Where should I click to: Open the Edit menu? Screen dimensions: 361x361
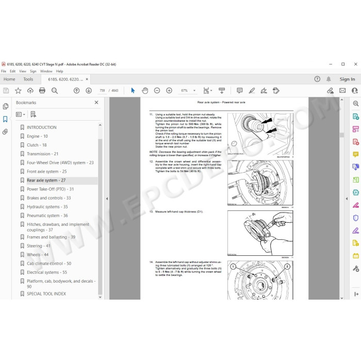[x=13, y=71]
